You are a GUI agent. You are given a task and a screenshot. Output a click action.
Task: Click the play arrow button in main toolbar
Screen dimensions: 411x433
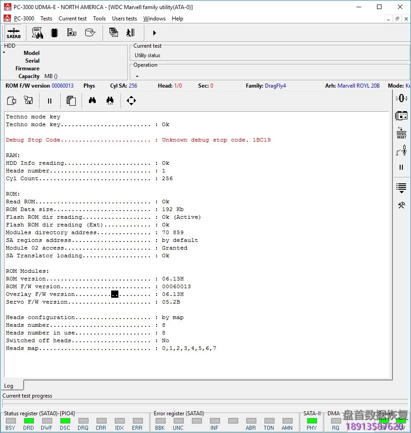pyautogui.click(x=154, y=33)
